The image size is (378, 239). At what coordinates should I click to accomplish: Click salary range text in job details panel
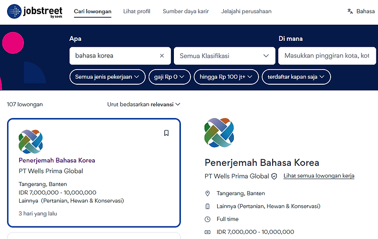tap(256, 232)
